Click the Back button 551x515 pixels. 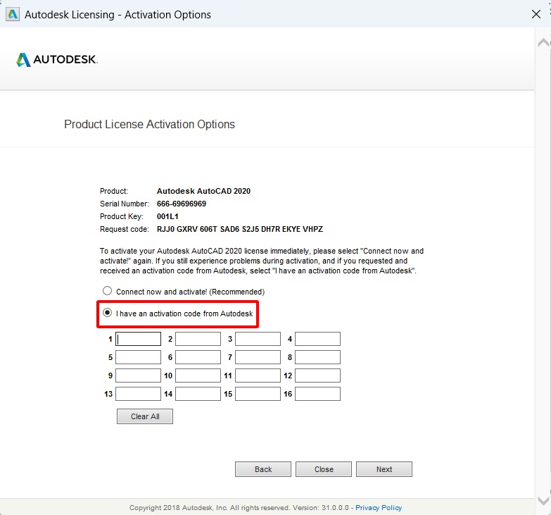point(263,469)
